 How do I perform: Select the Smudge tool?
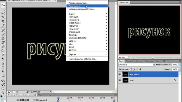click(3, 55)
